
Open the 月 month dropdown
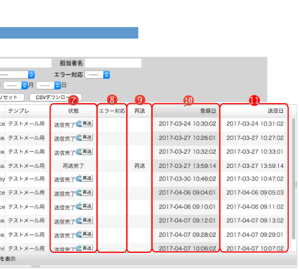tap(15, 85)
